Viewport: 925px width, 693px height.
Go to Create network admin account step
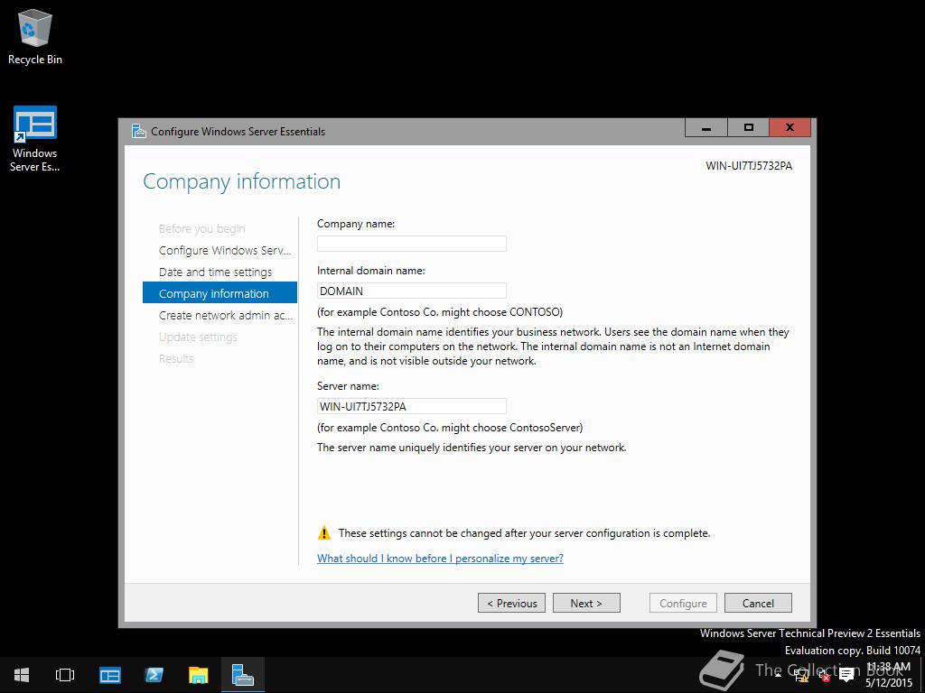coord(225,315)
